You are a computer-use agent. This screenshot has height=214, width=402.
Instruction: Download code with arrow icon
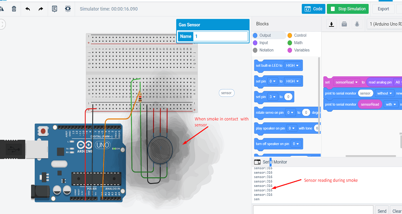coord(332,24)
